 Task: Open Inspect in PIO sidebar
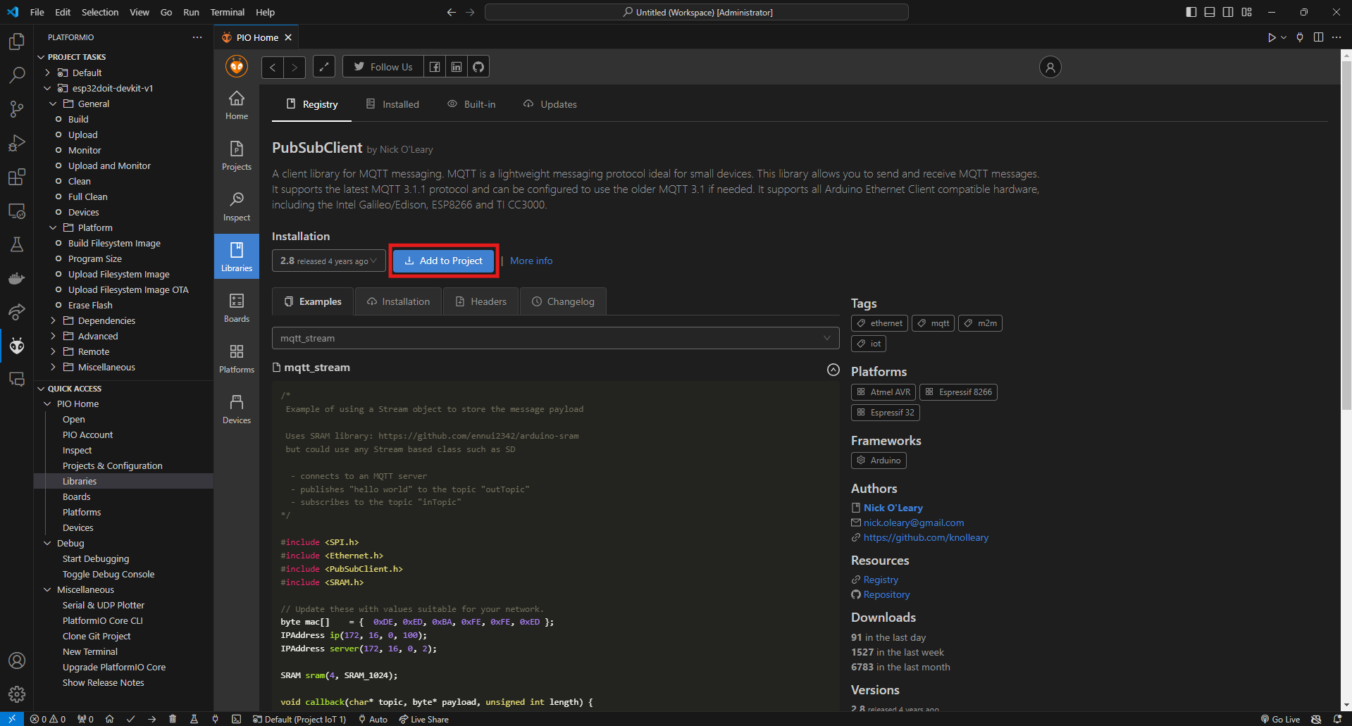click(x=237, y=207)
